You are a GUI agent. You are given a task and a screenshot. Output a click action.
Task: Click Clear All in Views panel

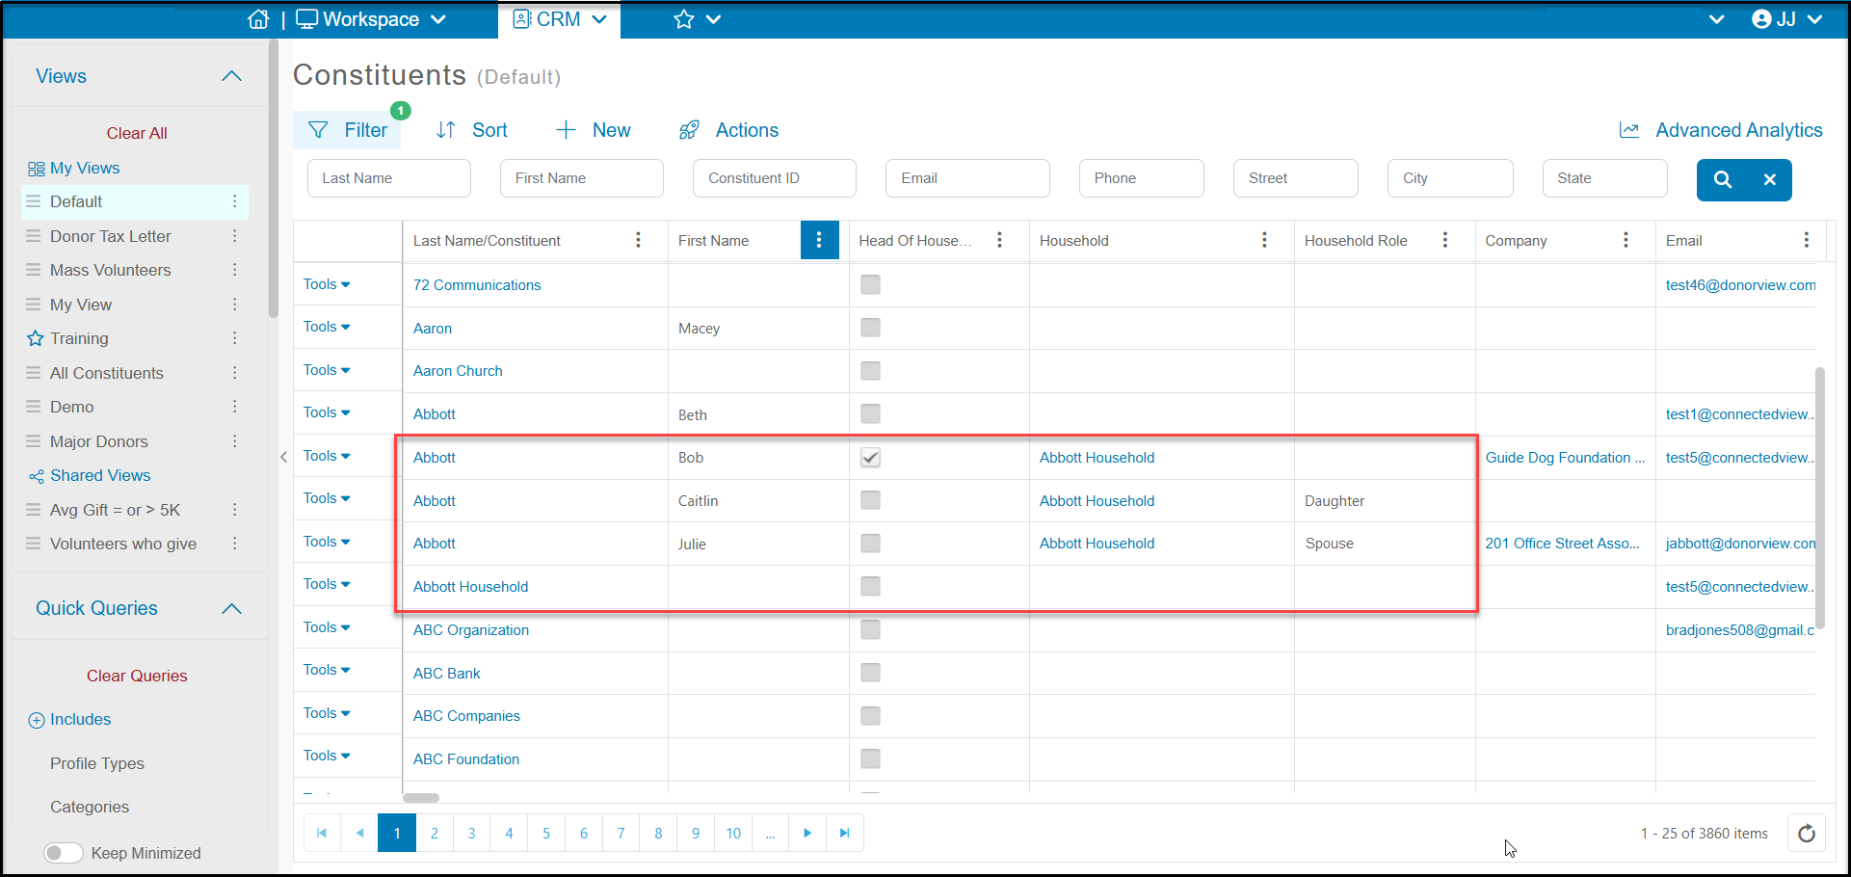[137, 133]
